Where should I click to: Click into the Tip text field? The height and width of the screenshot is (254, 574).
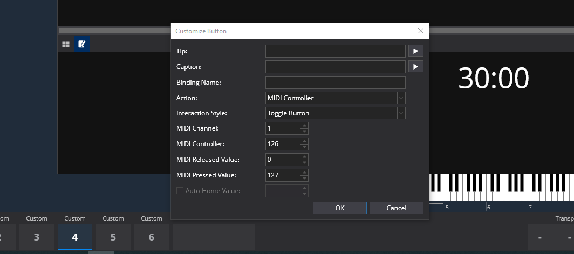pyautogui.click(x=335, y=51)
